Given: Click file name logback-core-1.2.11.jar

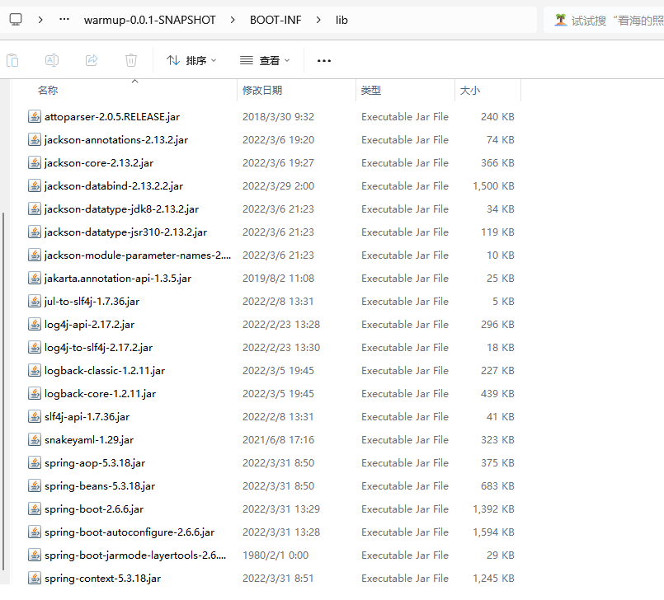Looking at the screenshot, I should click(x=100, y=394).
